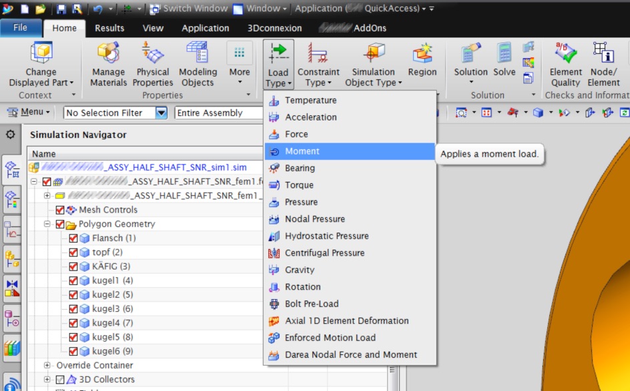Choose the Gravity load type
This screenshot has height=391, width=630.
pos(350,270)
